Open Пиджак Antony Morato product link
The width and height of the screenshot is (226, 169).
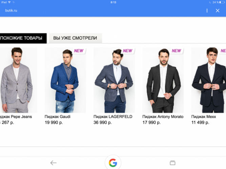[163, 117]
